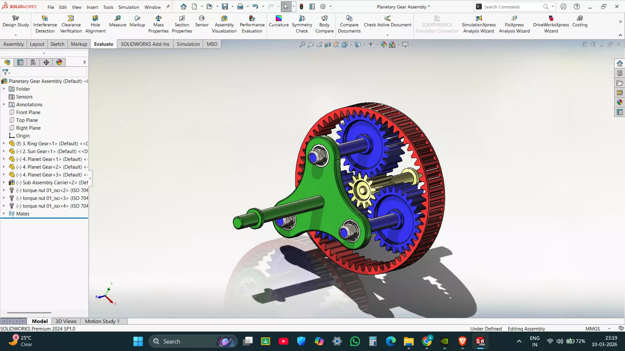Viewport: 625px width, 351px height.
Task: Click Zoom to Fit icon
Action: (302, 45)
